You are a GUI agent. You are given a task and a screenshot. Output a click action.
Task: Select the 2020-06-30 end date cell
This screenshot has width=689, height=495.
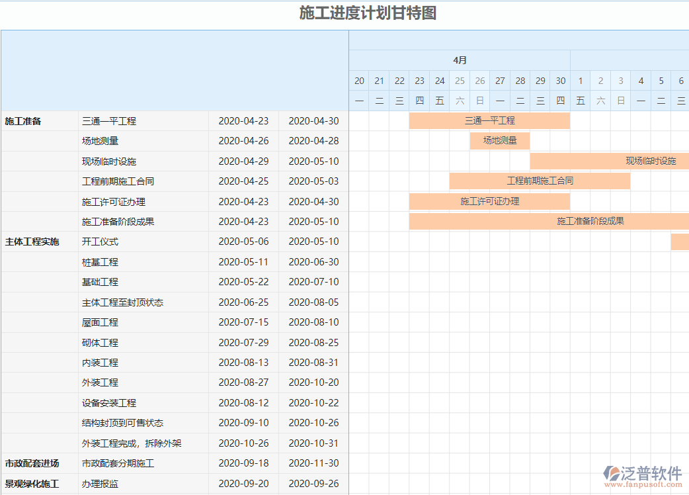(313, 262)
